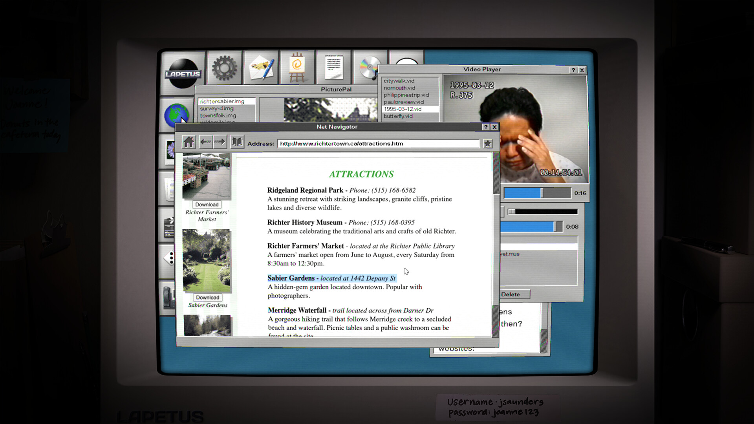Bookmark the page with the star icon

(488, 144)
